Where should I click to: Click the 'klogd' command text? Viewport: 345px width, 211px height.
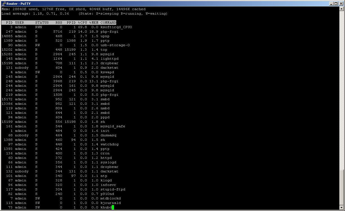[x=106, y=180]
